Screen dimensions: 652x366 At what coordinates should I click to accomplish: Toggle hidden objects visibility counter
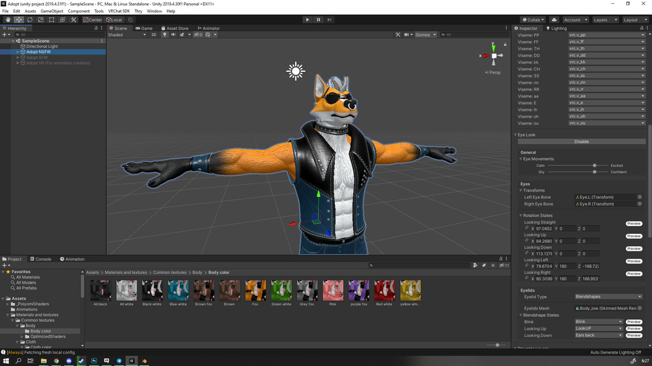pyautogui.click(x=198, y=35)
